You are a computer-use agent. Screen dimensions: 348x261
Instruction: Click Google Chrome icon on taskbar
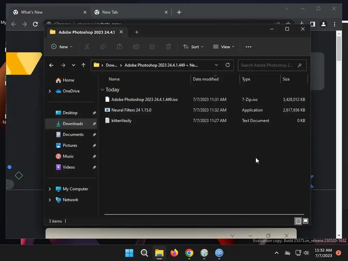pyautogui.click(x=189, y=253)
